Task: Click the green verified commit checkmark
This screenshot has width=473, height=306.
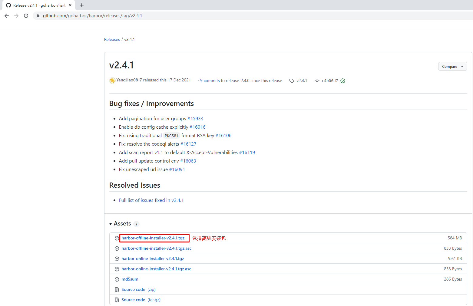Action: click(x=343, y=81)
